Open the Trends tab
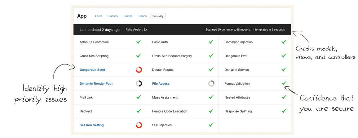This screenshot has width=358, height=138. (142, 16)
